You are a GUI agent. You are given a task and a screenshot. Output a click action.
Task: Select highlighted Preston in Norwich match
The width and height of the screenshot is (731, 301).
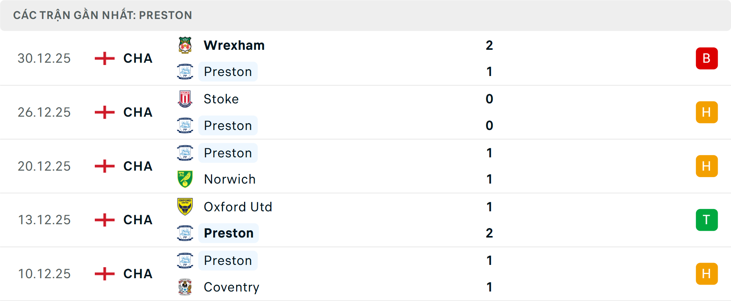coord(228,153)
